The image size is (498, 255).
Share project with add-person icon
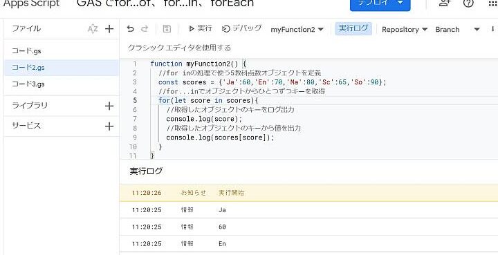(x=445, y=3)
